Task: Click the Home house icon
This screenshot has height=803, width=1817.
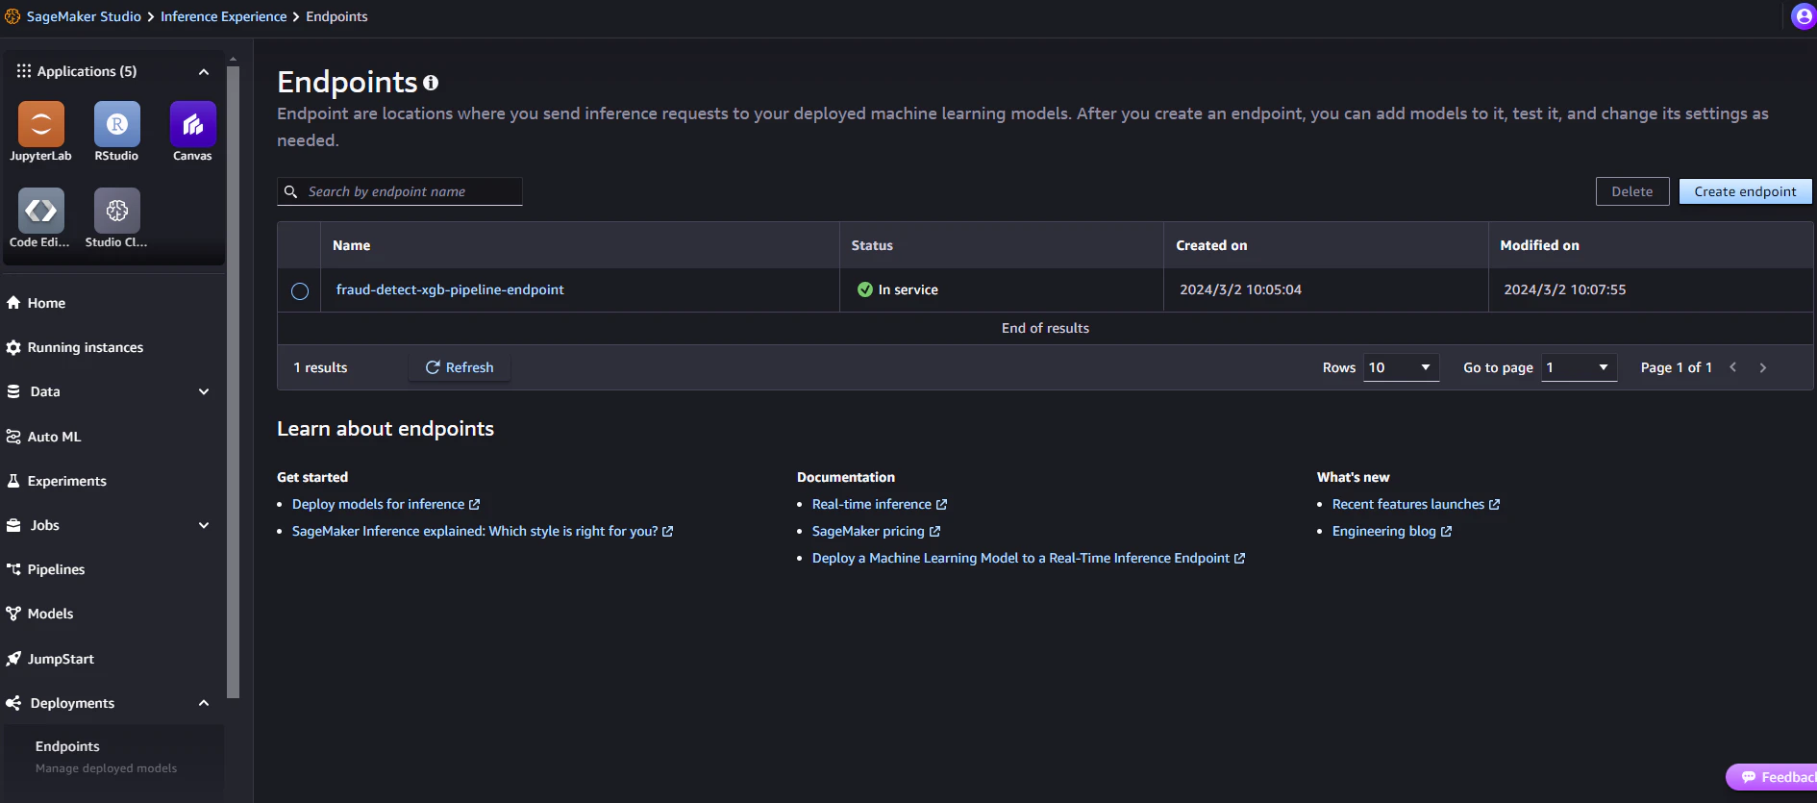Action: pyautogui.click(x=13, y=303)
